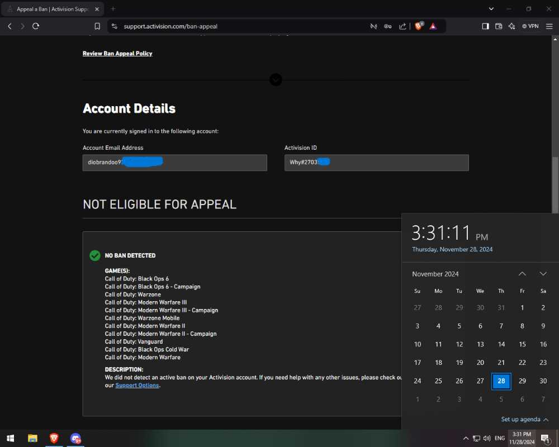Click the taskbar clock showing 3:31 PM
The height and width of the screenshot is (447, 559).
522,438
